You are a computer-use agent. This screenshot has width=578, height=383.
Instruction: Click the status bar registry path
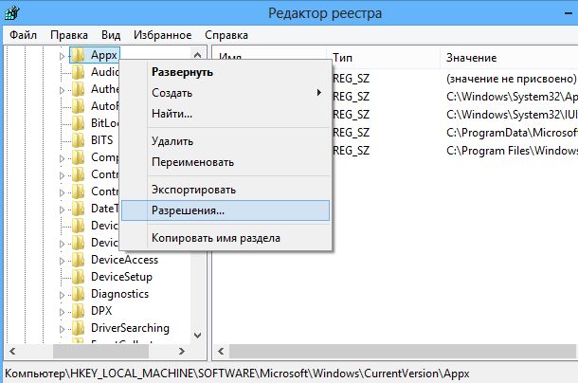point(237,374)
